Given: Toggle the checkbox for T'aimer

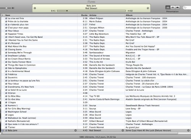Looking at the screenshot, I should (x=6, y=127).
